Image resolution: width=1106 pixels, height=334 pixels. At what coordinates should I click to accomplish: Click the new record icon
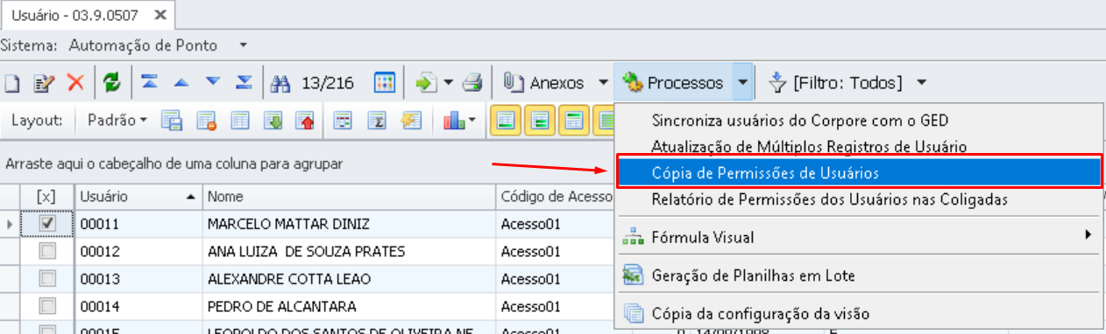[x=11, y=83]
